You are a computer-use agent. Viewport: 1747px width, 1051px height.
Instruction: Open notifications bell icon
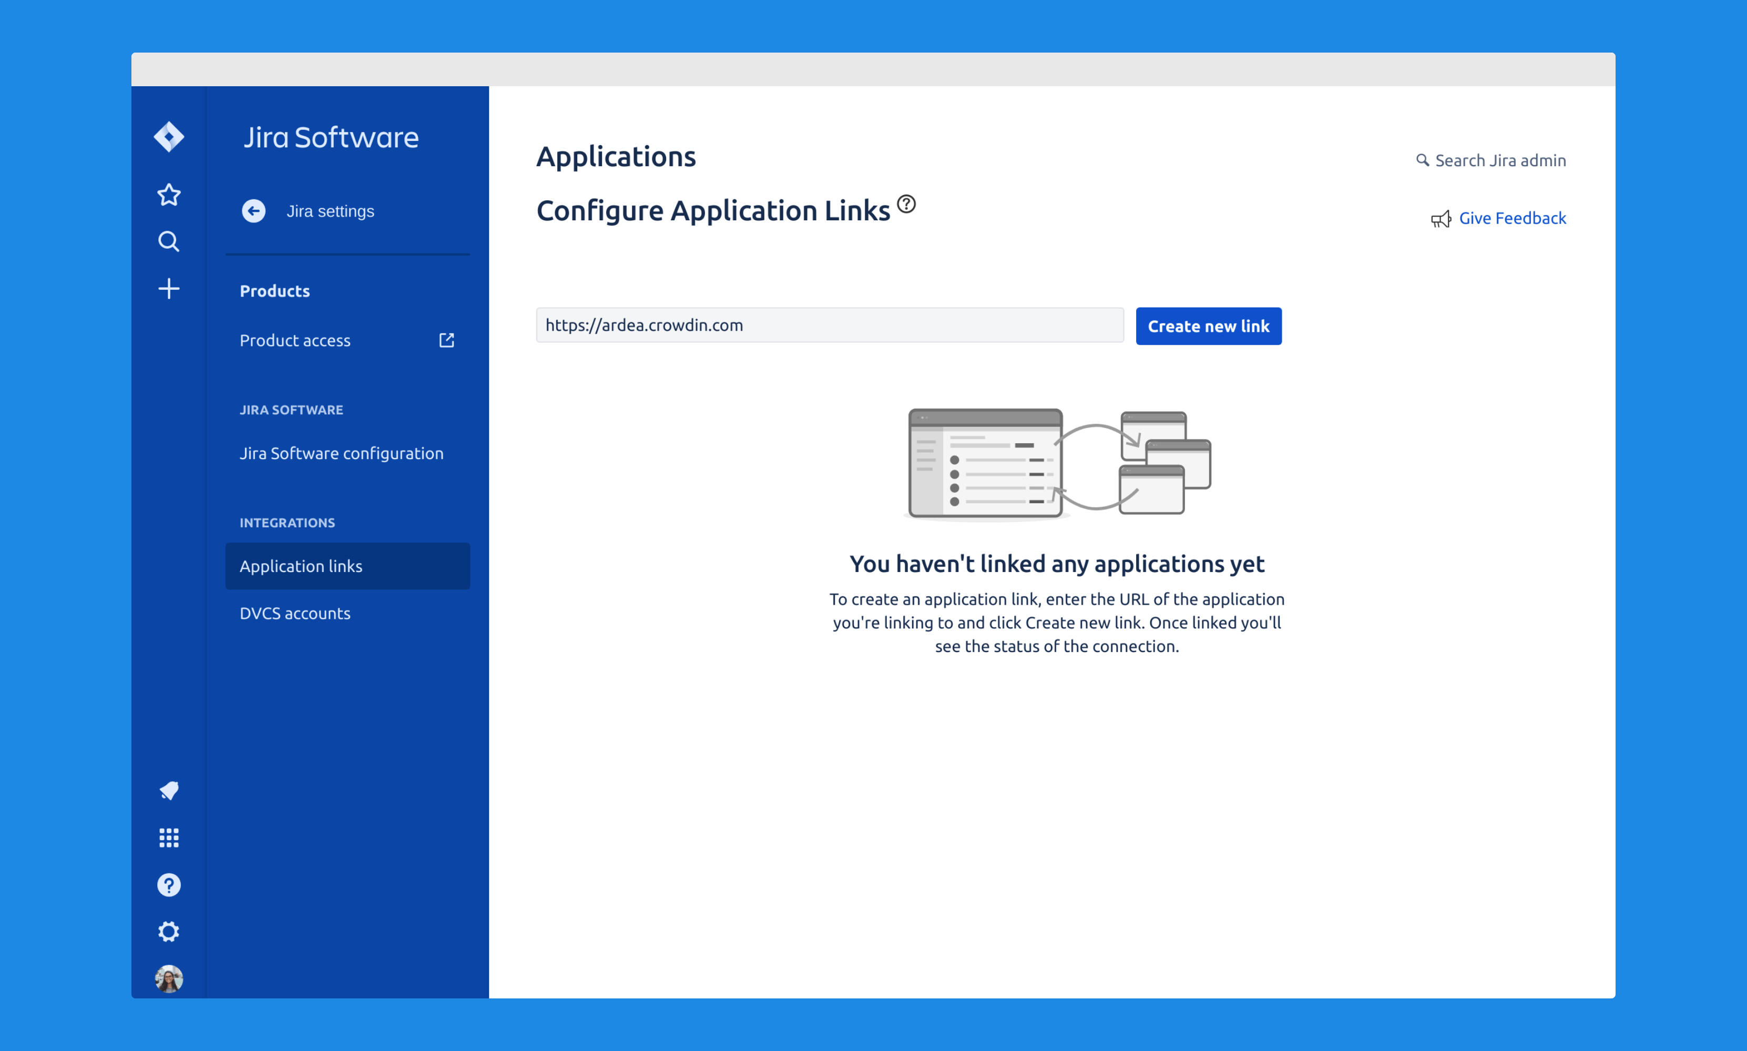pos(169,790)
